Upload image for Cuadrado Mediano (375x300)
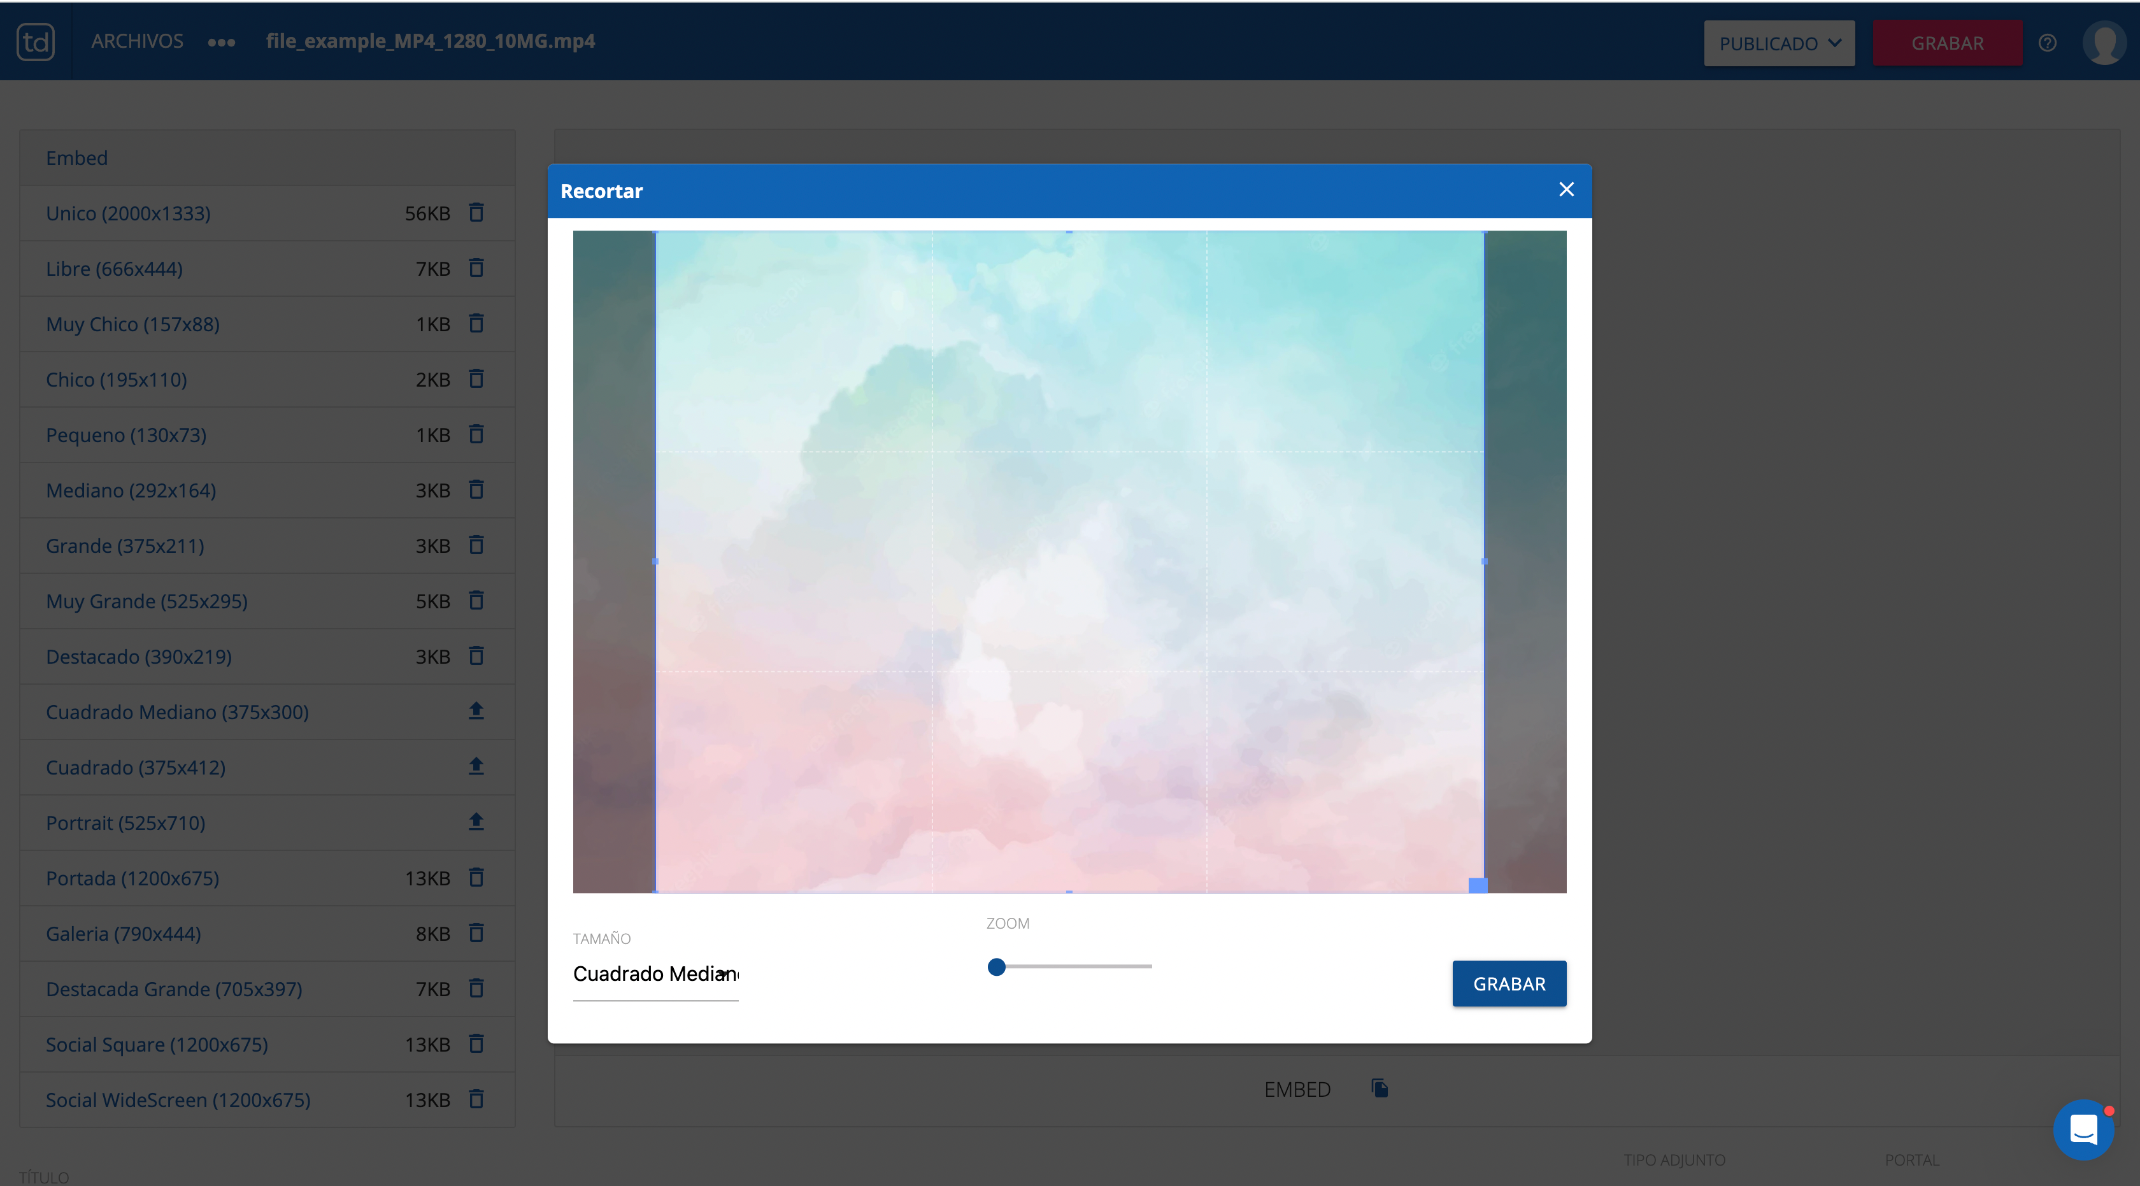This screenshot has width=2140, height=1186. (x=476, y=711)
